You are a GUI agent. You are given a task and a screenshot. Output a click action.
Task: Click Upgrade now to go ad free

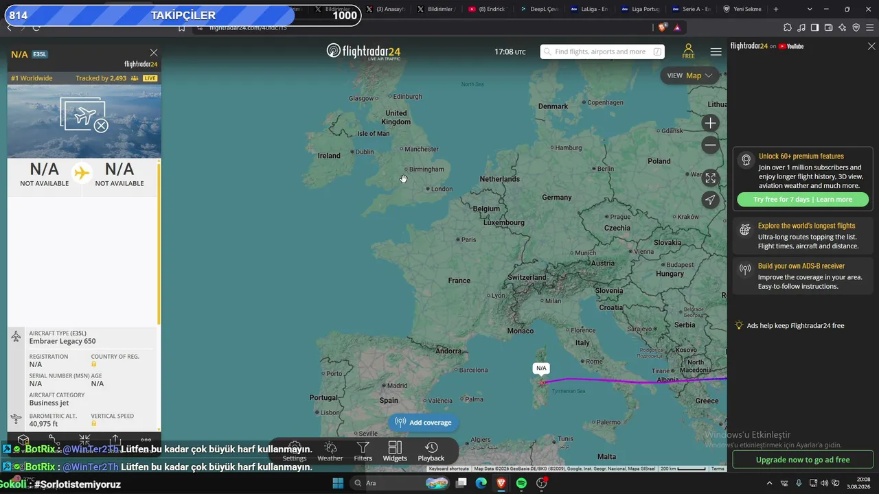[803, 460]
